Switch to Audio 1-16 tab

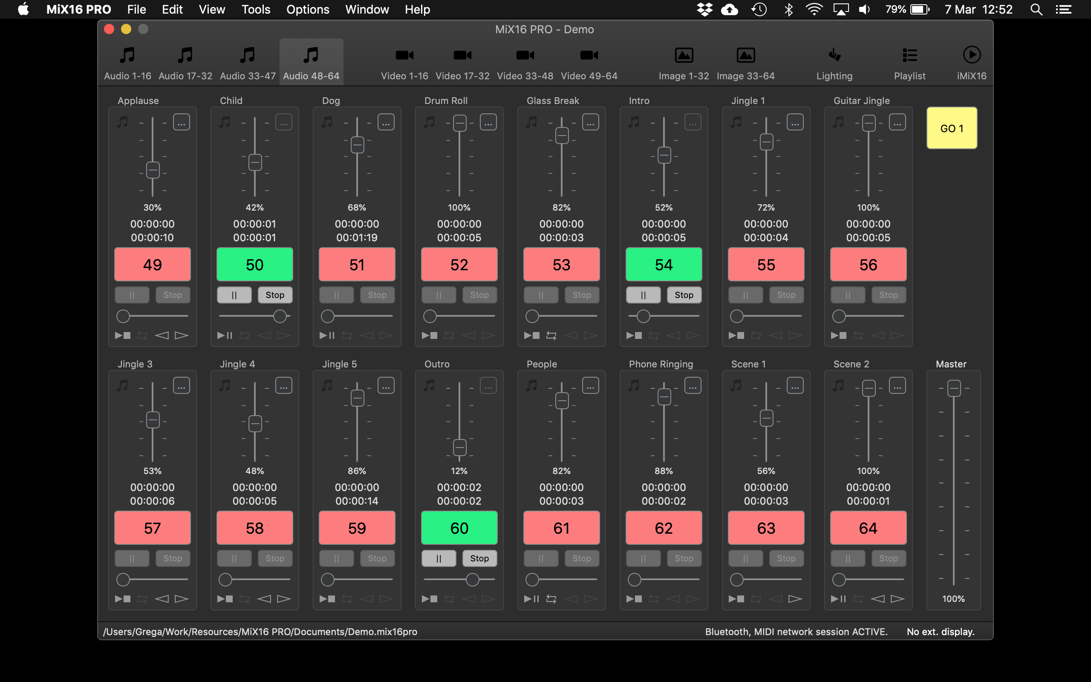pyautogui.click(x=127, y=62)
